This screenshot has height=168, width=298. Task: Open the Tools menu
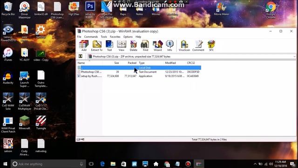(x=104, y=37)
